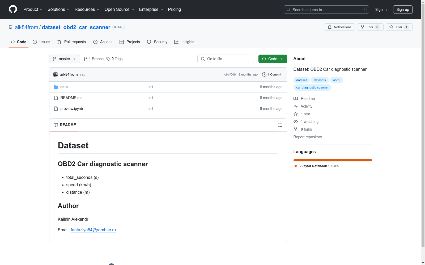Click the star icon beside 1 star
This screenshot has width=425, height=265.
[x=296, y=114]
